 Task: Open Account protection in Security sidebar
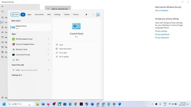(x=4, y=27)
